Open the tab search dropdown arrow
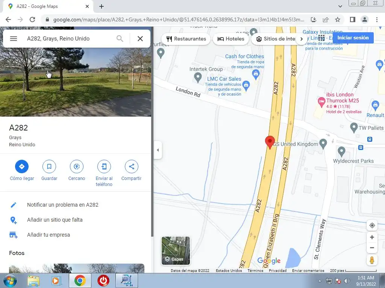 tap(340, 6)
